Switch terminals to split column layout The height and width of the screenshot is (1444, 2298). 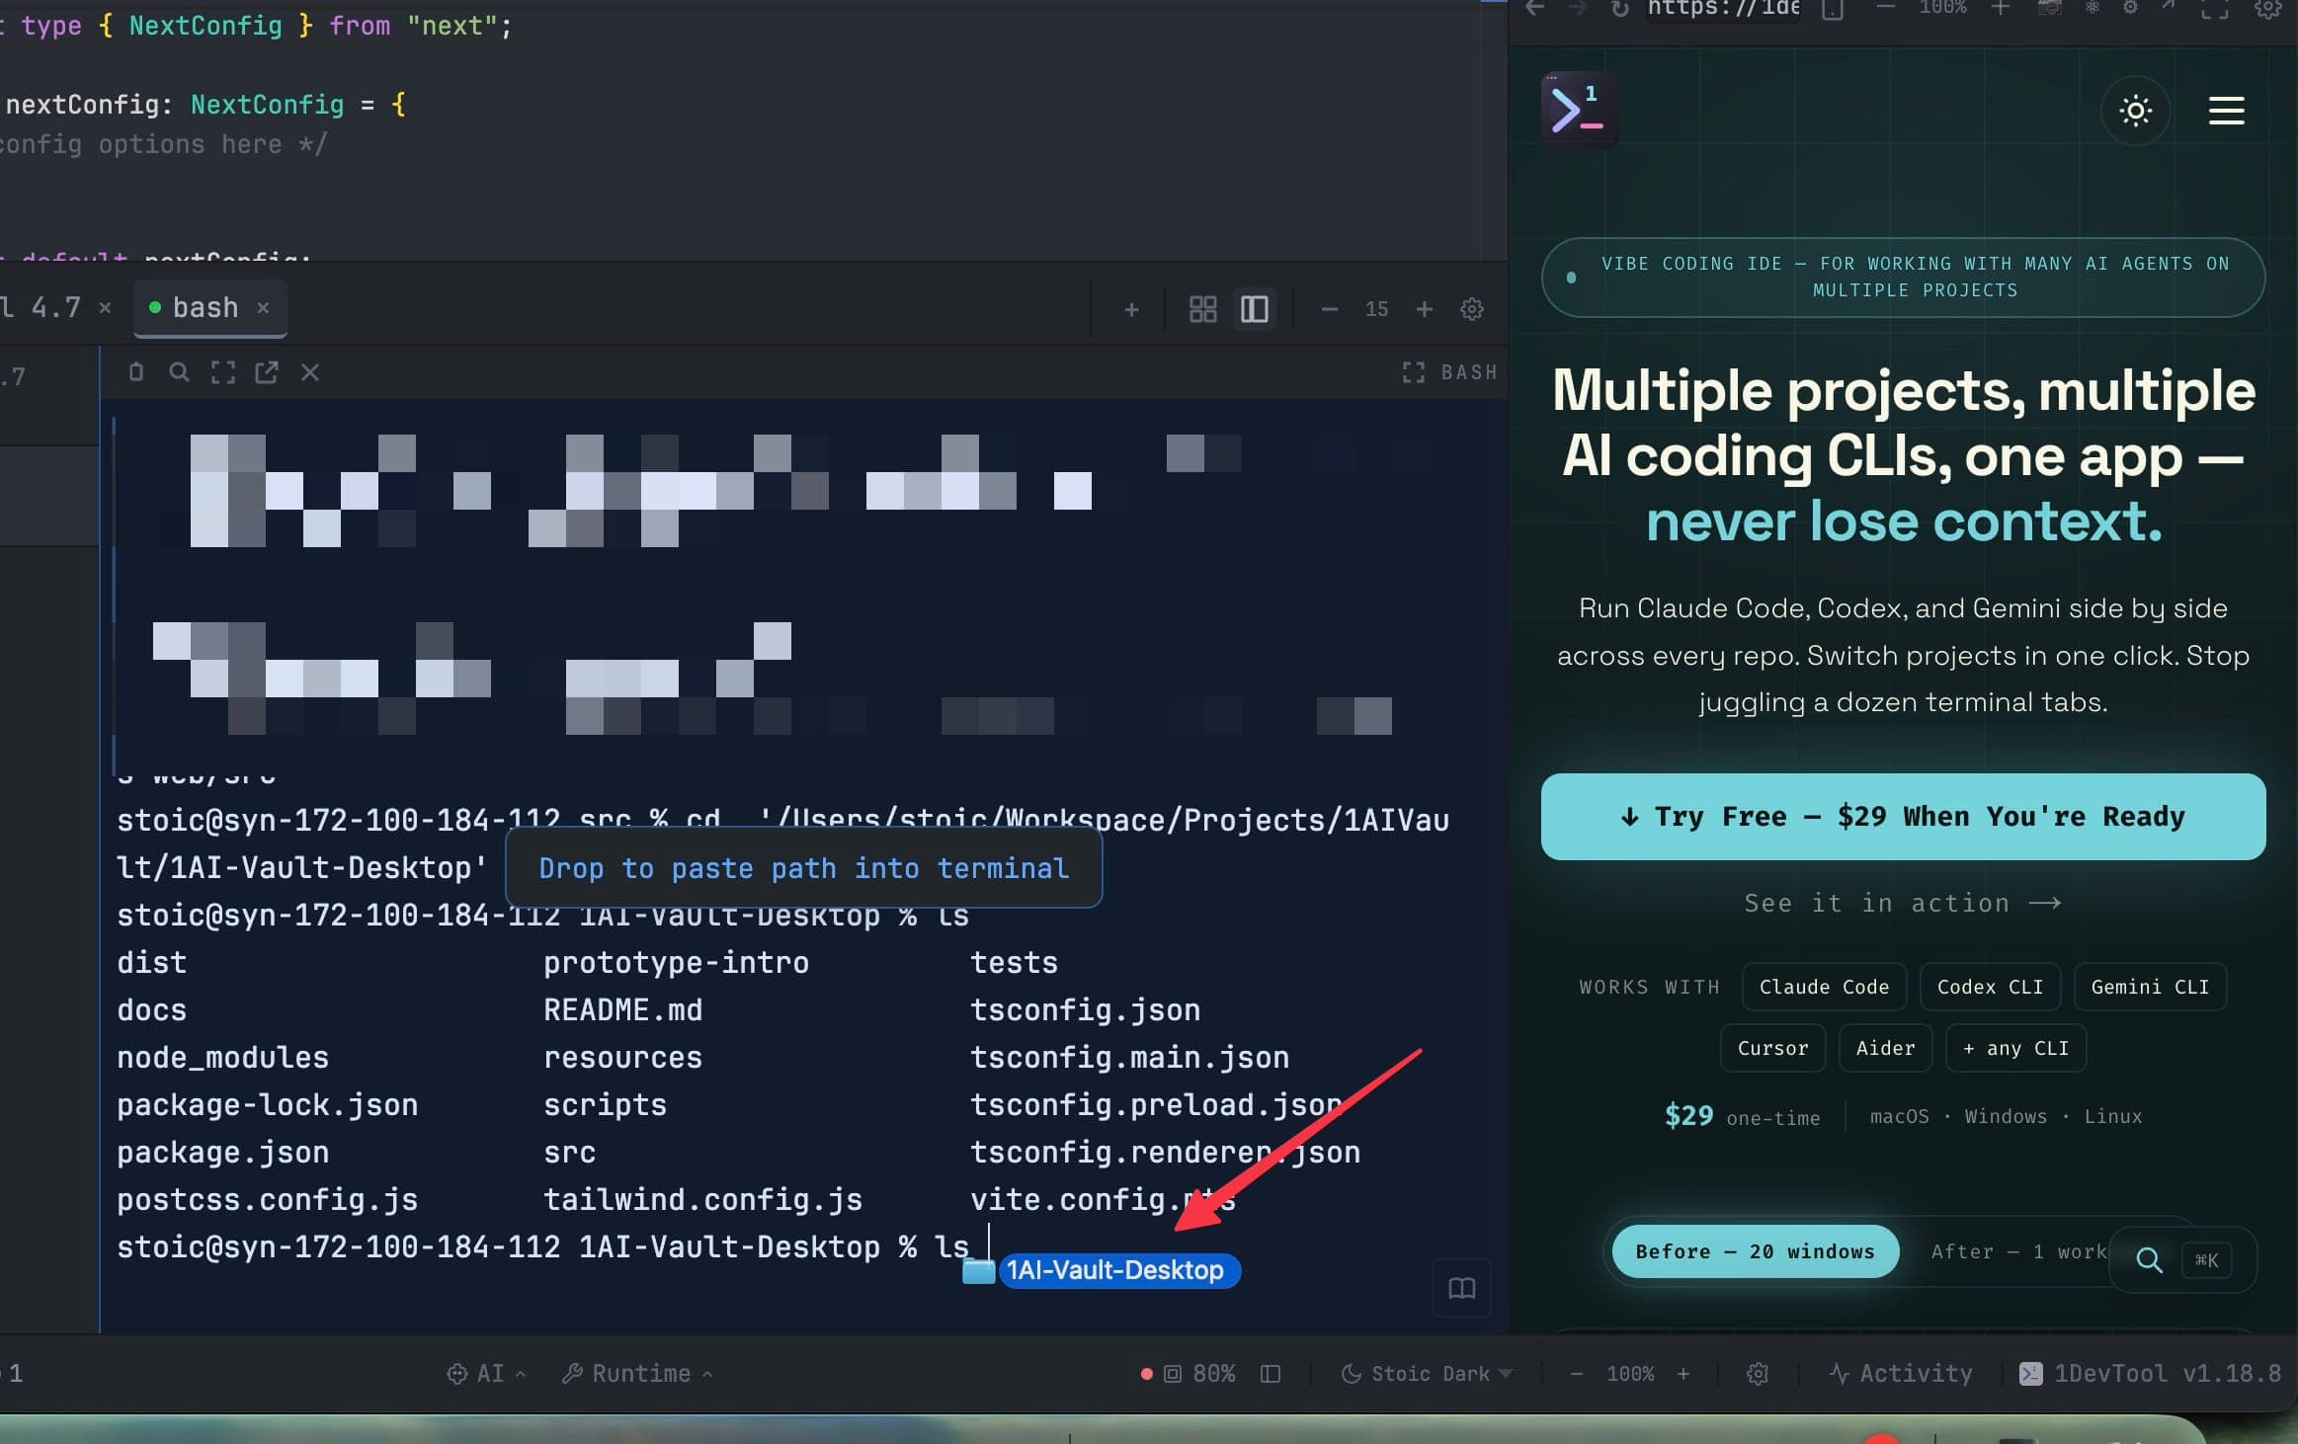click(1255, 310)
